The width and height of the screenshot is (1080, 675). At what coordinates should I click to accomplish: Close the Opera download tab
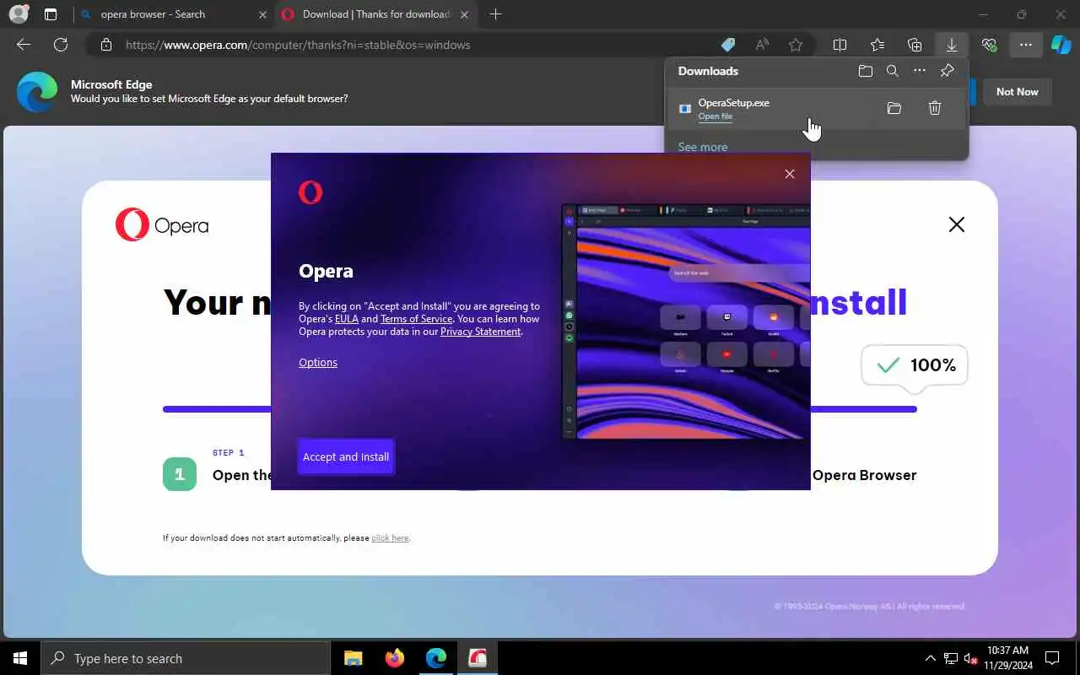(464, 14)
